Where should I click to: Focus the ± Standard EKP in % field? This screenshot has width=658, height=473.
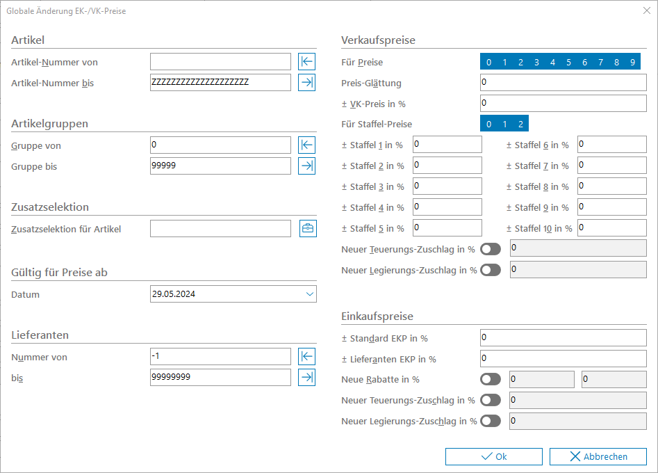563,338
